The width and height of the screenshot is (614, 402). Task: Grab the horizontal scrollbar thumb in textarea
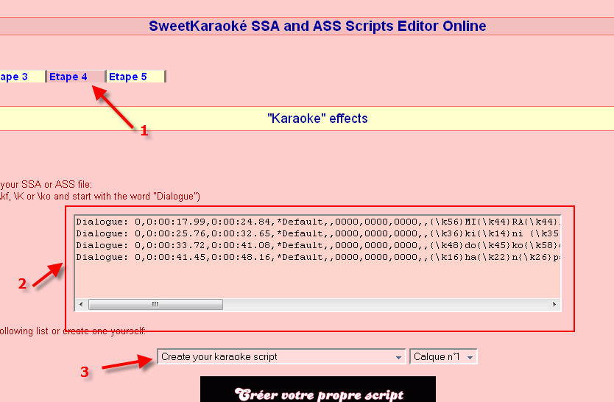click(x=155, y=304)
